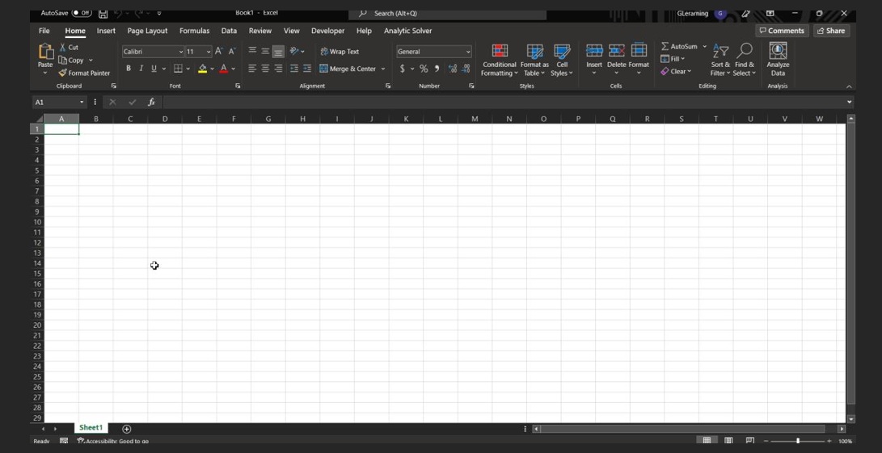
Task: Click the Analyze Data button
Action: pyautogui.click(x=778, y=60)
